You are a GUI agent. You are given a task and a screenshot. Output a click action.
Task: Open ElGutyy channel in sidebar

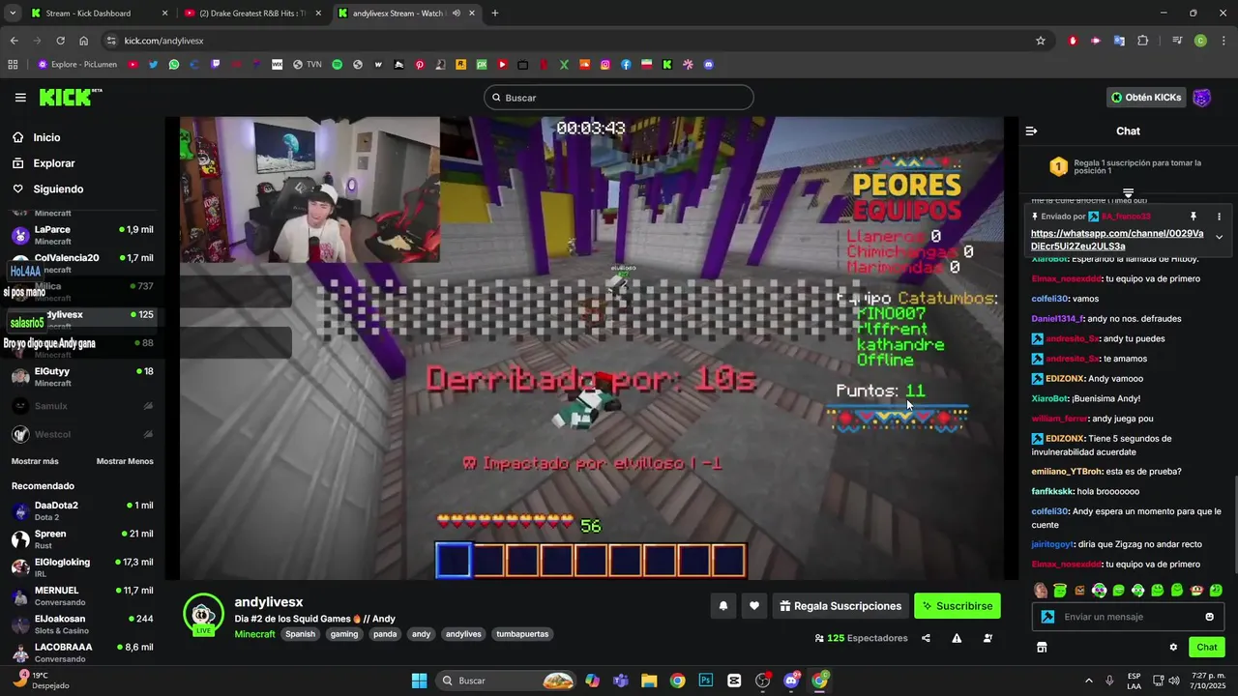click(x=82, y=377)
